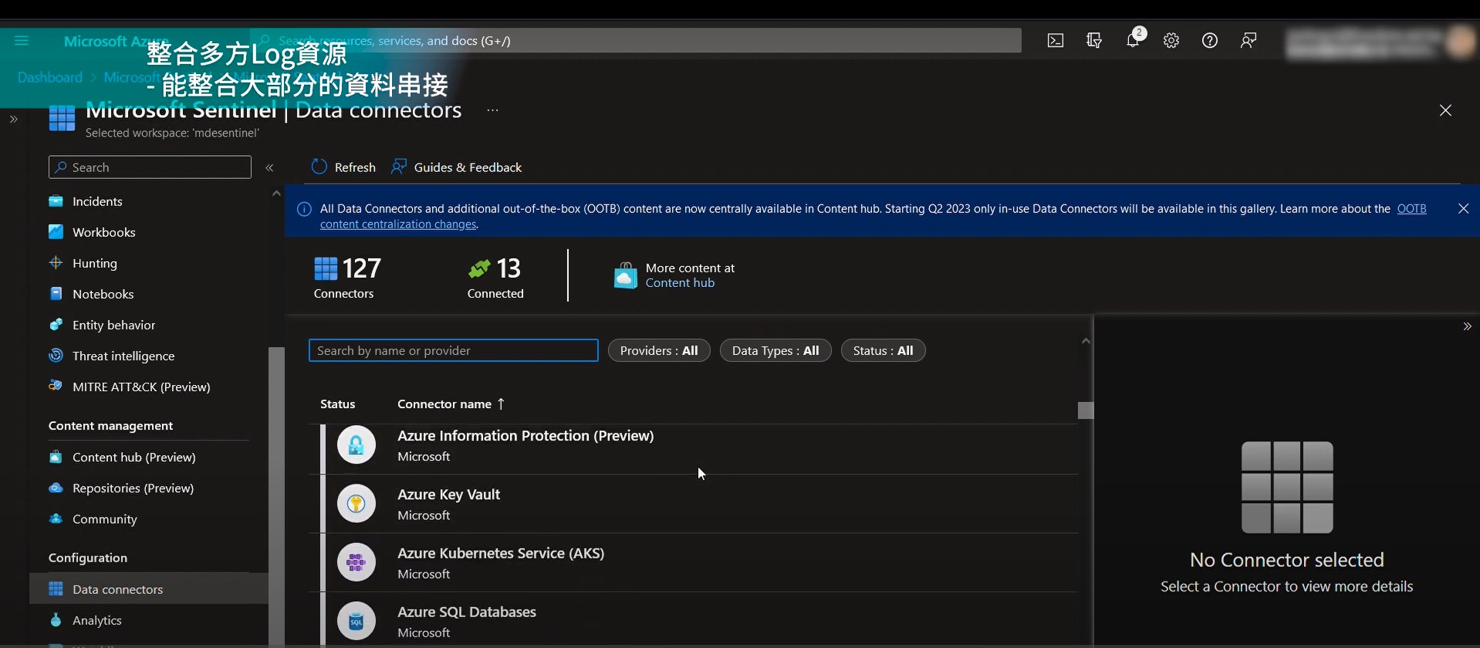Open the notifications bell icon
Screen dimensions: 1480x648
pyautogui.click(x=1132, y=41)
